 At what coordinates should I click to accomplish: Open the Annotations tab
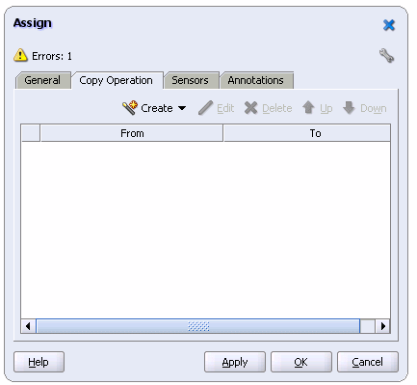point(256,80)
